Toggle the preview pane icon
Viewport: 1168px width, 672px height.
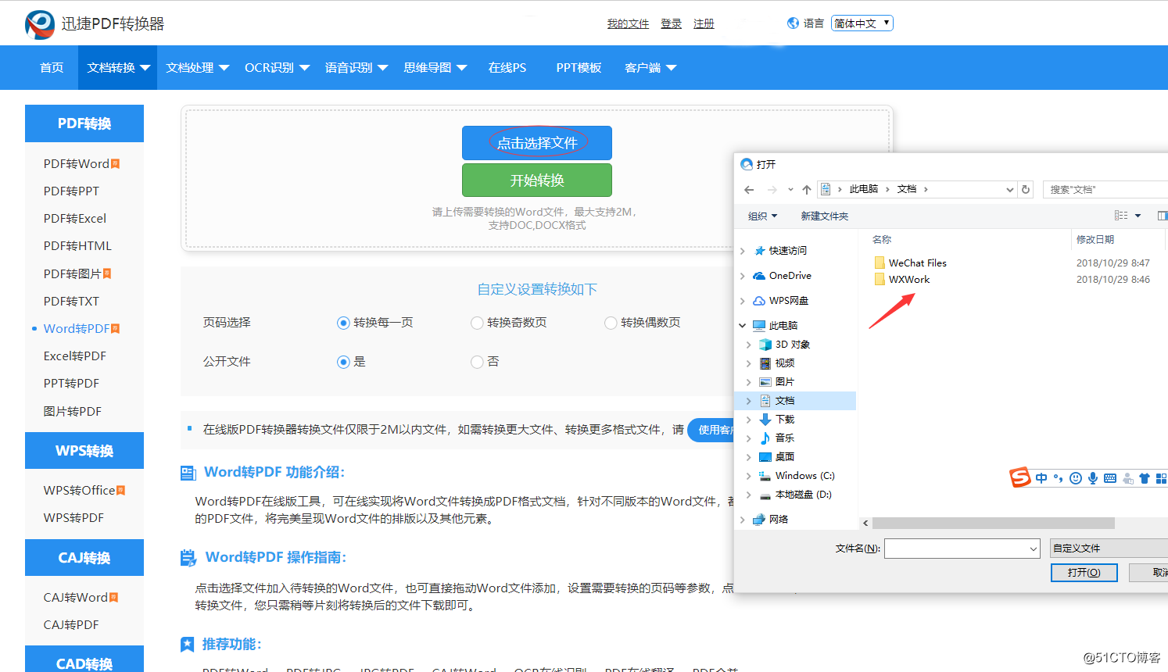[1162, 216]
